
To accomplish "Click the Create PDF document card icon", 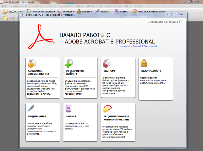I will click(x=32, y=64).
